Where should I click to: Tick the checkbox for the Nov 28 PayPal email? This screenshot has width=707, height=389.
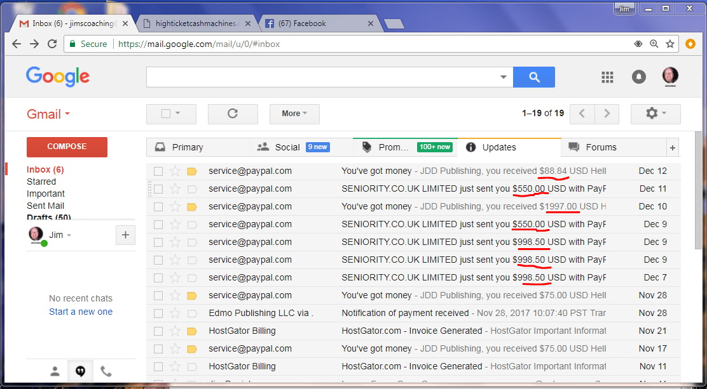point(158,296)
